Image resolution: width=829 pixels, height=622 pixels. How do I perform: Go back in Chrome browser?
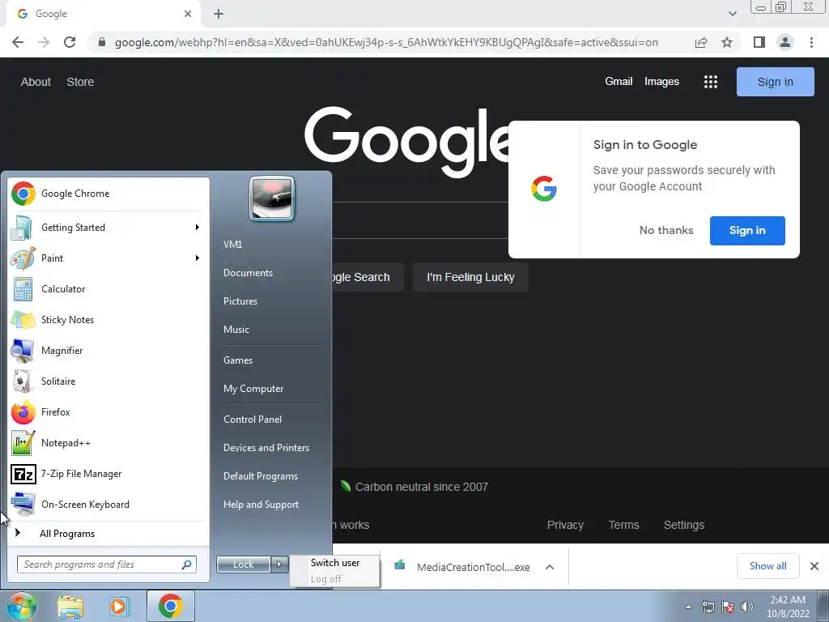point(18,42)
